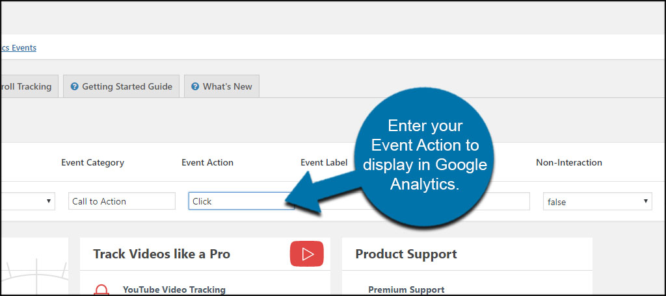Switch to the Getting Started Guide tab
Screen dimensions: 666x296
point(121,86)
